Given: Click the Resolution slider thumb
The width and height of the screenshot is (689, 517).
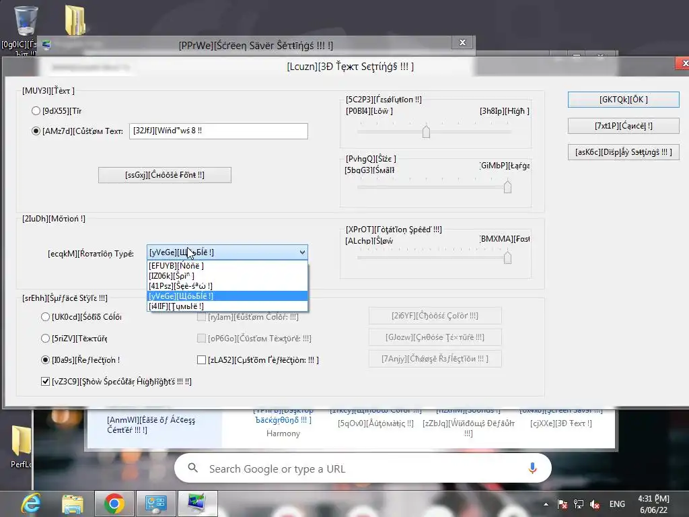Looking at the screenshot, I should coord(426,131).
